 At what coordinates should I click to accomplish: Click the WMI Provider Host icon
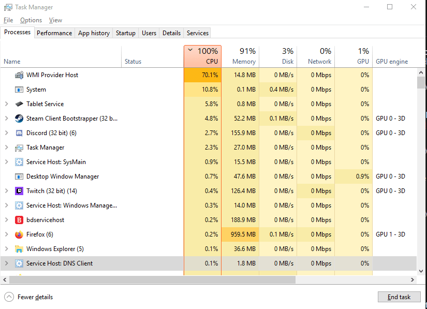tap(19, 75)
